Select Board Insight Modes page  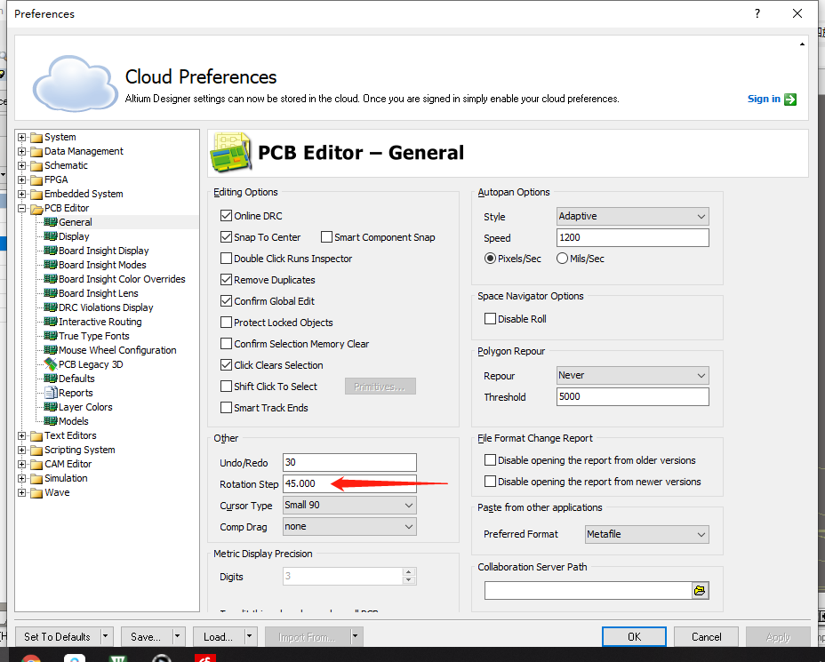coord(102,265)
